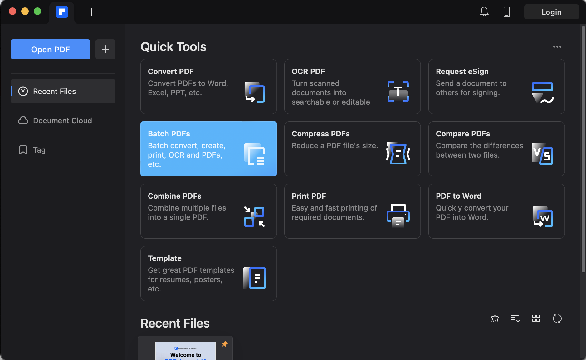The image size is (586, 360).
Task: Browse PDF templates via the Template card
Action: click(208, 273)
